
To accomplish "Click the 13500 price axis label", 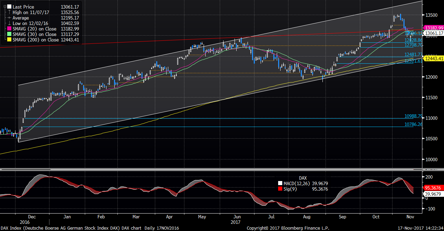I will pos(431,15).
